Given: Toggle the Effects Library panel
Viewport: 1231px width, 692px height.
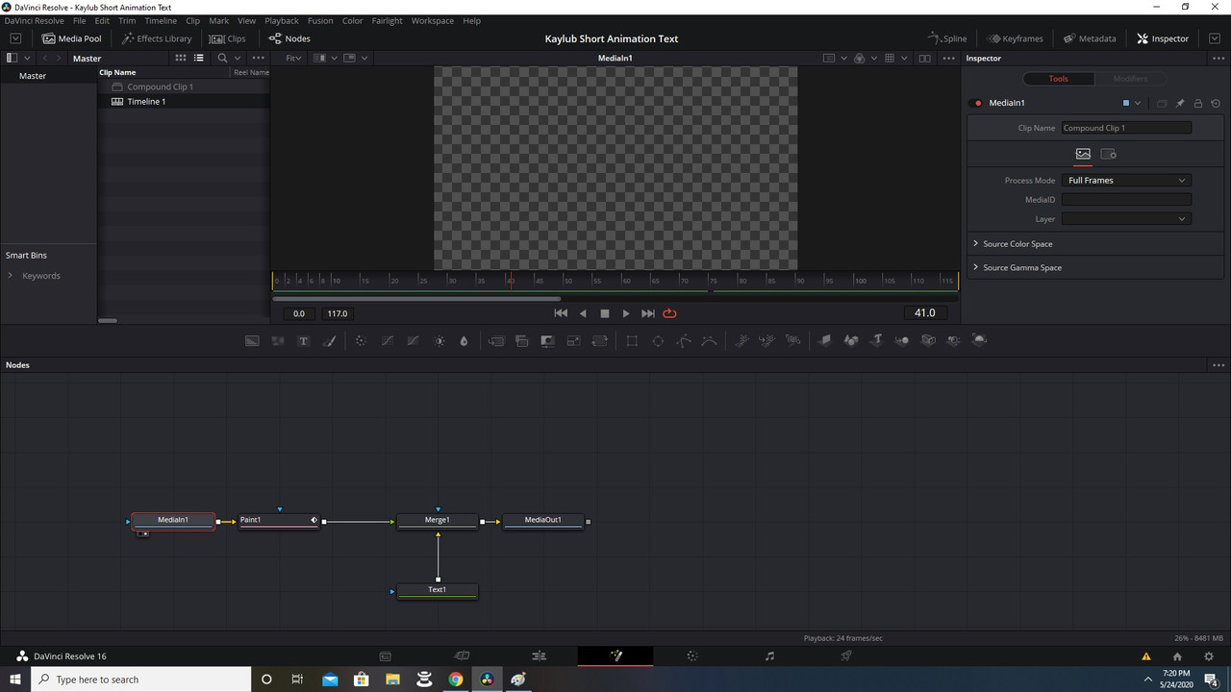Looking at the screenshot, I should click(x=157, y=38).
